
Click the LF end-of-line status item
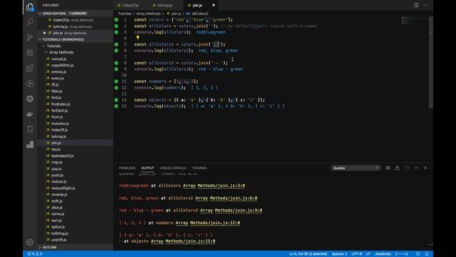tap(368, 254)
